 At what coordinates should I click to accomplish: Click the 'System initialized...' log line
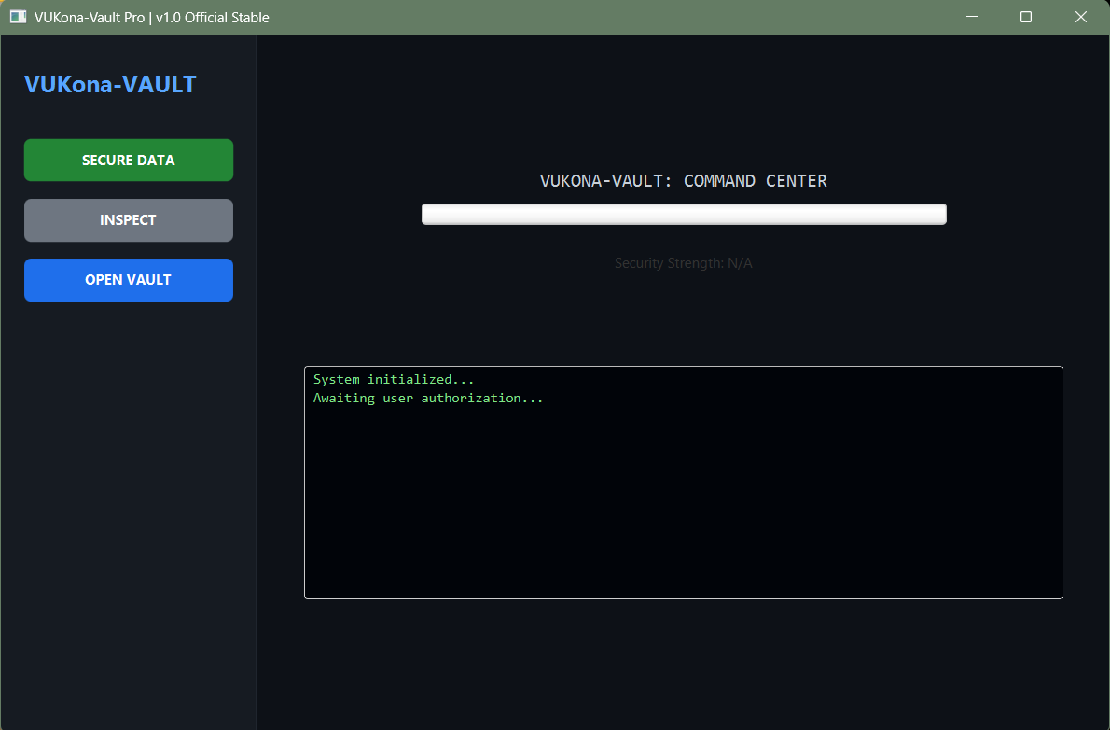coord(393,379)
